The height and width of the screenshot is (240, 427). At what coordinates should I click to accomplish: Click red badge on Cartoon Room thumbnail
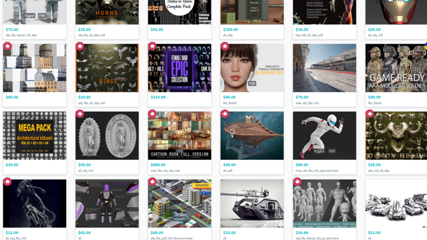pyautogui.click(x=152, y=114)
